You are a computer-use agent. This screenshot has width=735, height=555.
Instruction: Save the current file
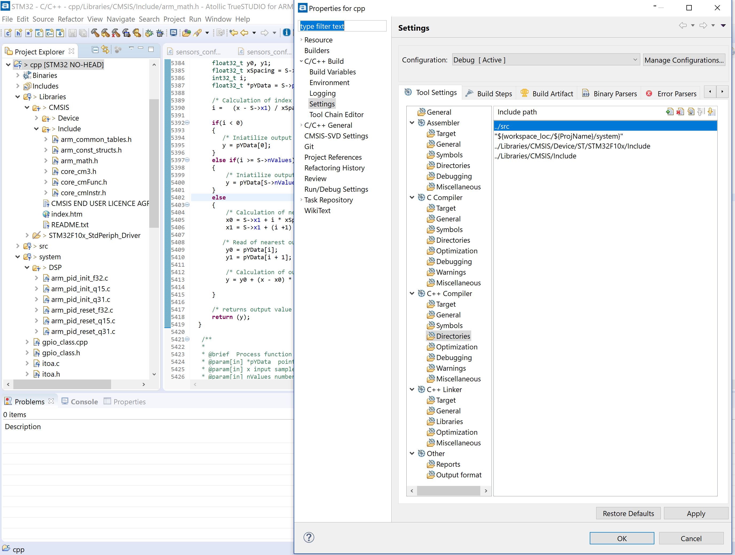click(x=73, y=33)
